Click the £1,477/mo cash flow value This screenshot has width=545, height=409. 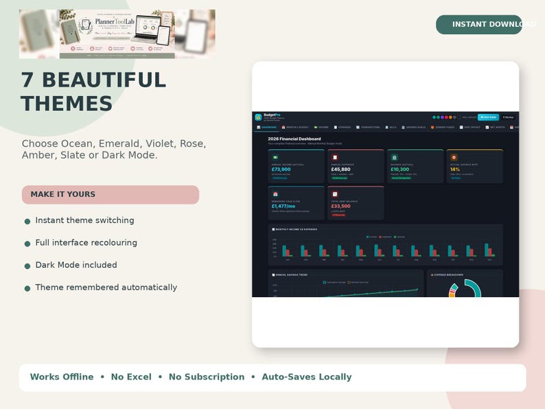coord(283,206)
